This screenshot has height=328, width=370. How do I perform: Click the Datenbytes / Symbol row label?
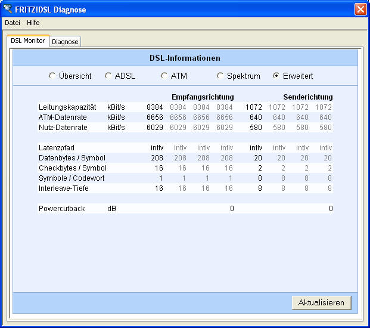pos(72,158)
